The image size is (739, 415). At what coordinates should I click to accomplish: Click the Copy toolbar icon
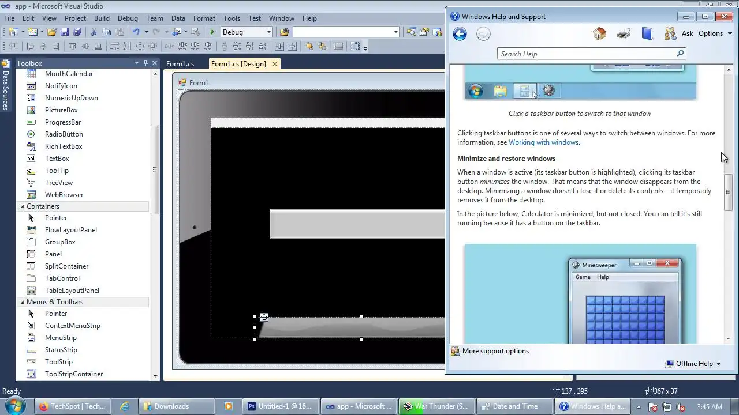tap(106, 32)
